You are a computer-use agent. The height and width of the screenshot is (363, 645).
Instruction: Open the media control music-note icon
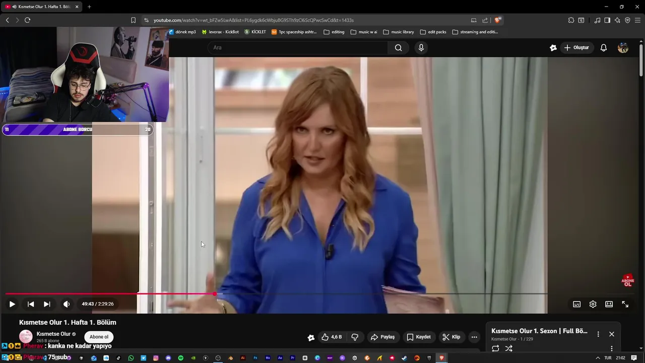pos(597,20)
